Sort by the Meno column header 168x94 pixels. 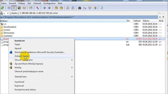pyautogui.click(x=63, y=21)
